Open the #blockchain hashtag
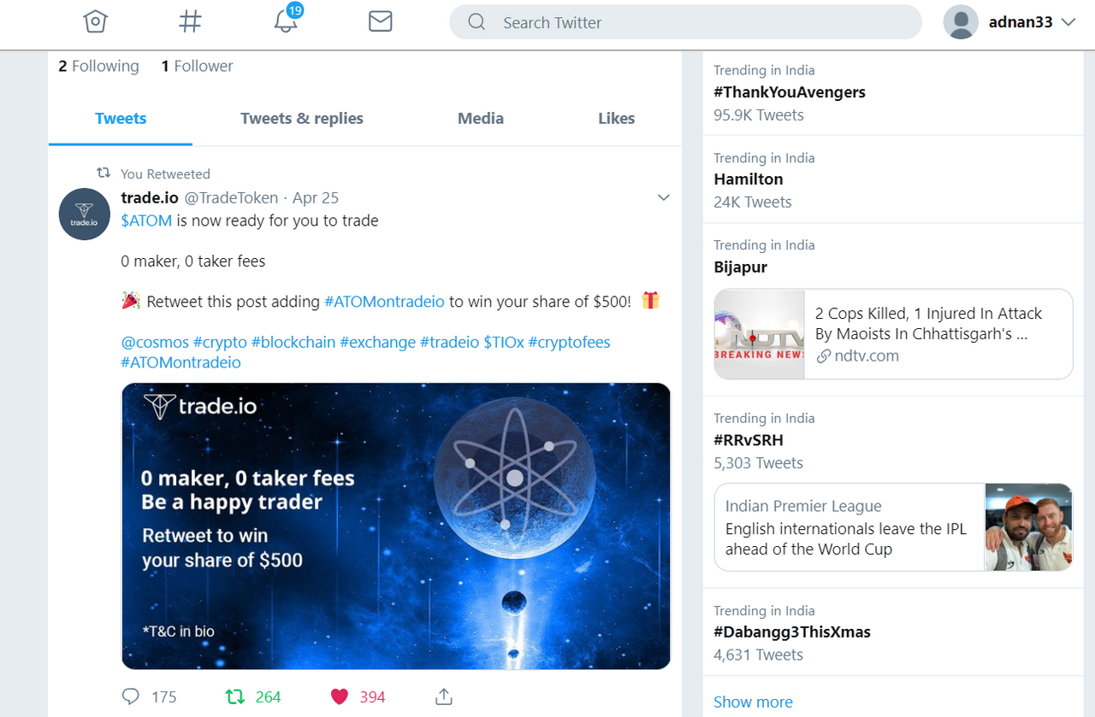The image size is (1095, 717). coord(293,342)
